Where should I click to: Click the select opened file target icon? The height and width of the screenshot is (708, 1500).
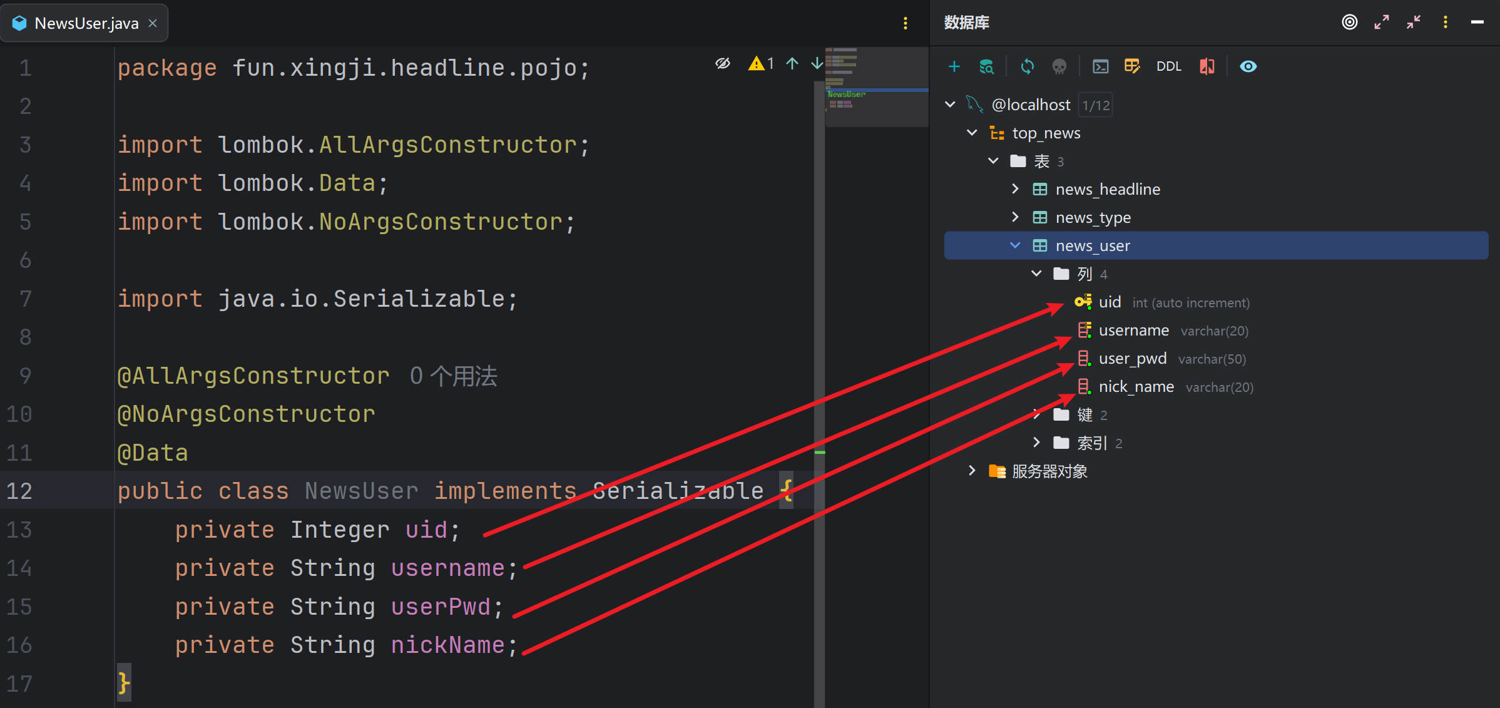click(1349, 23)
